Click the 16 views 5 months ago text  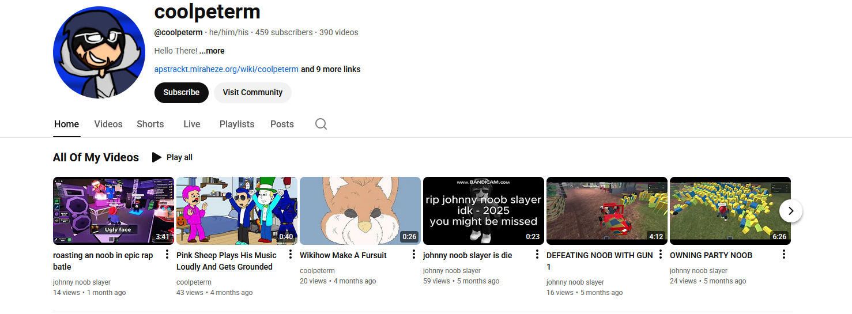point(585,293)
